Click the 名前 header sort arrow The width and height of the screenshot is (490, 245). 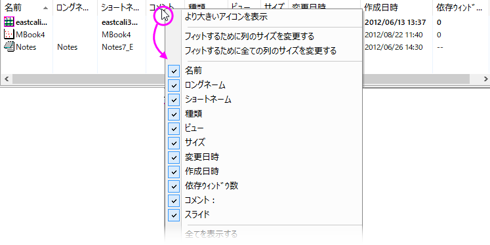pos(46,8)
